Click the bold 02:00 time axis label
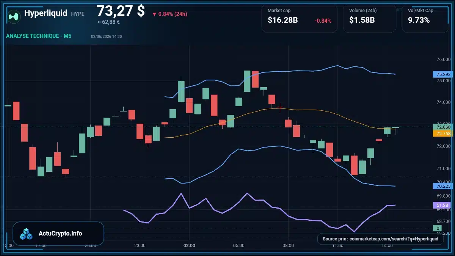 click(189, 246)
